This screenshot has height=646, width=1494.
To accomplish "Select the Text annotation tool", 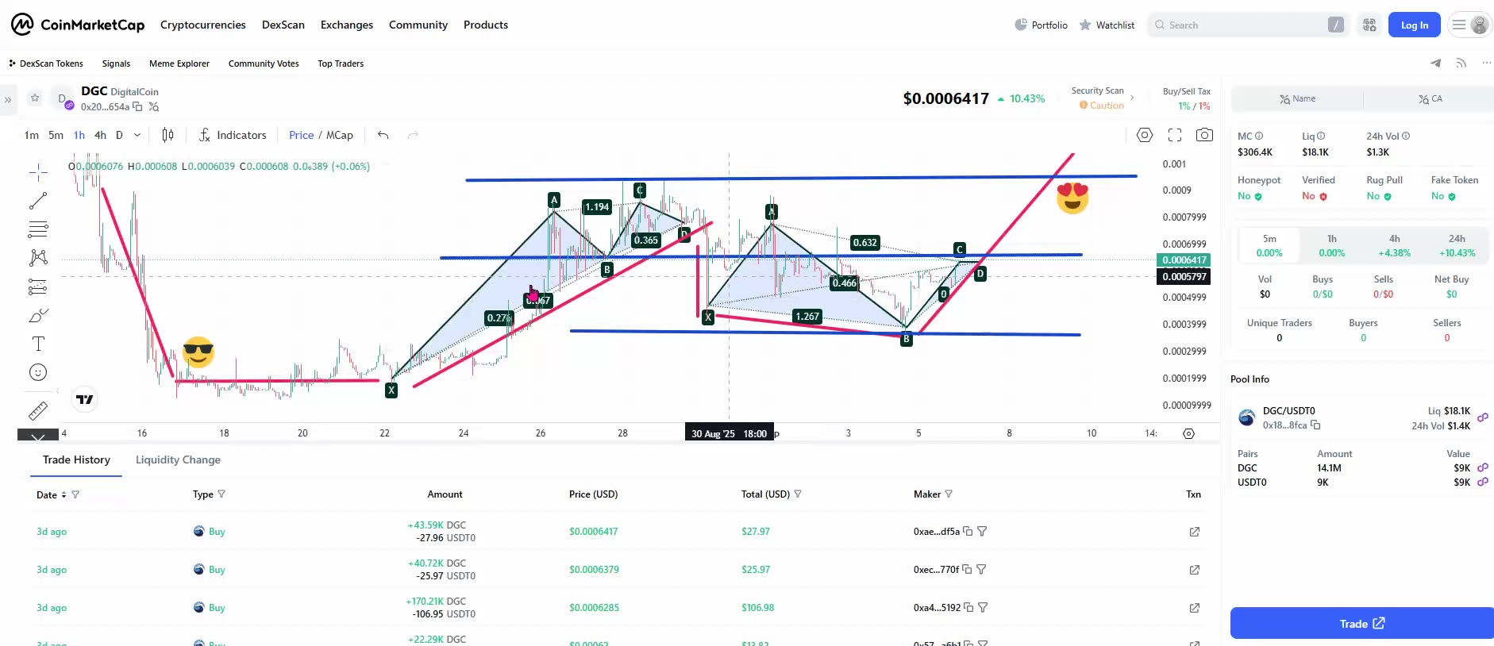I will click(x=38, y=344).
